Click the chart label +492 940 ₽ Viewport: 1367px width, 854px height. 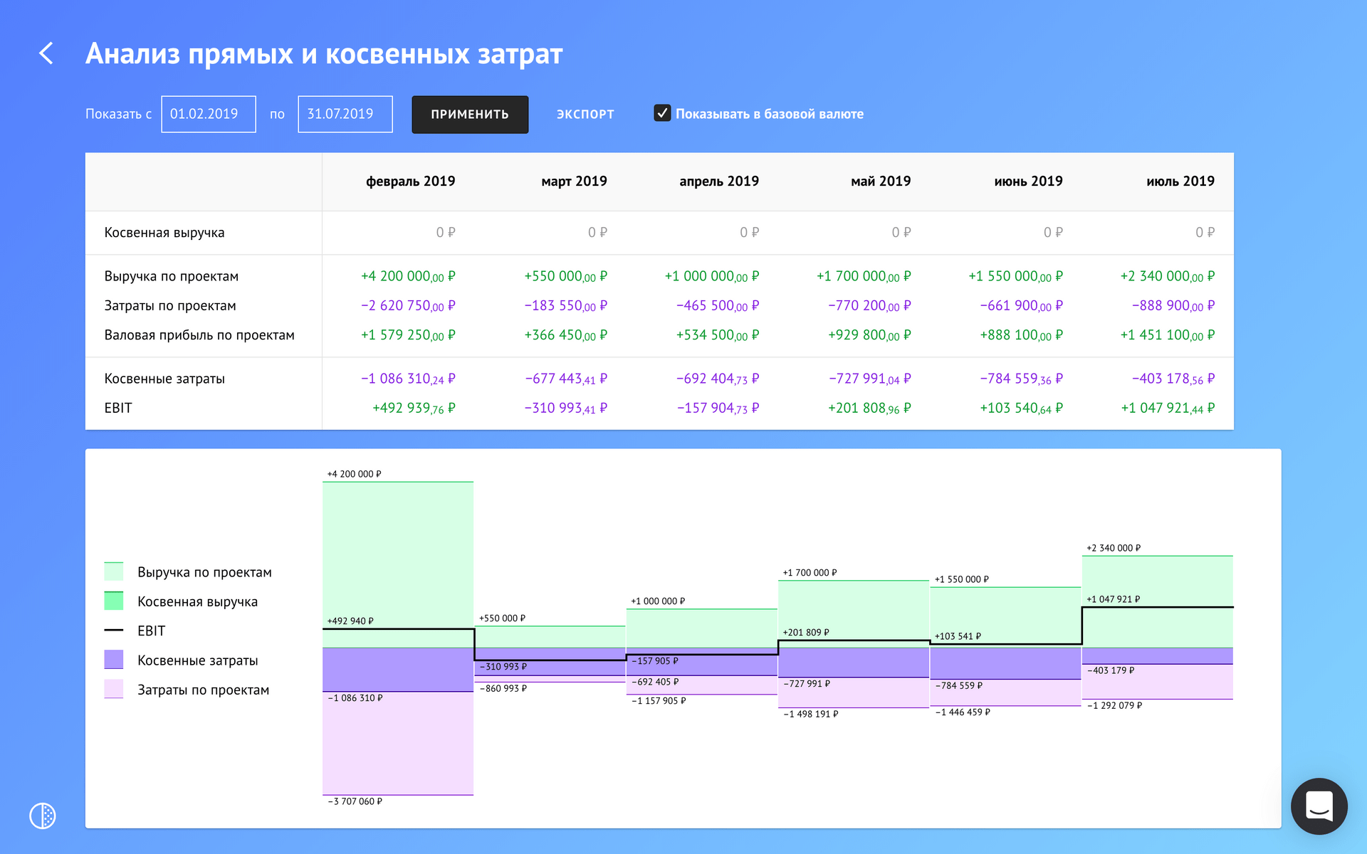pos(350,621)
